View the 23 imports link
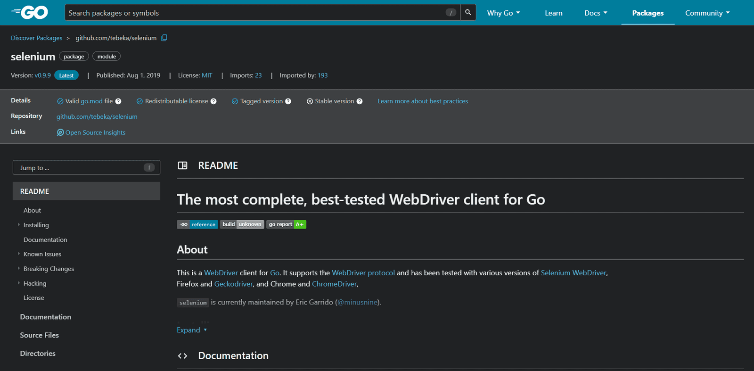 (258, 75)
